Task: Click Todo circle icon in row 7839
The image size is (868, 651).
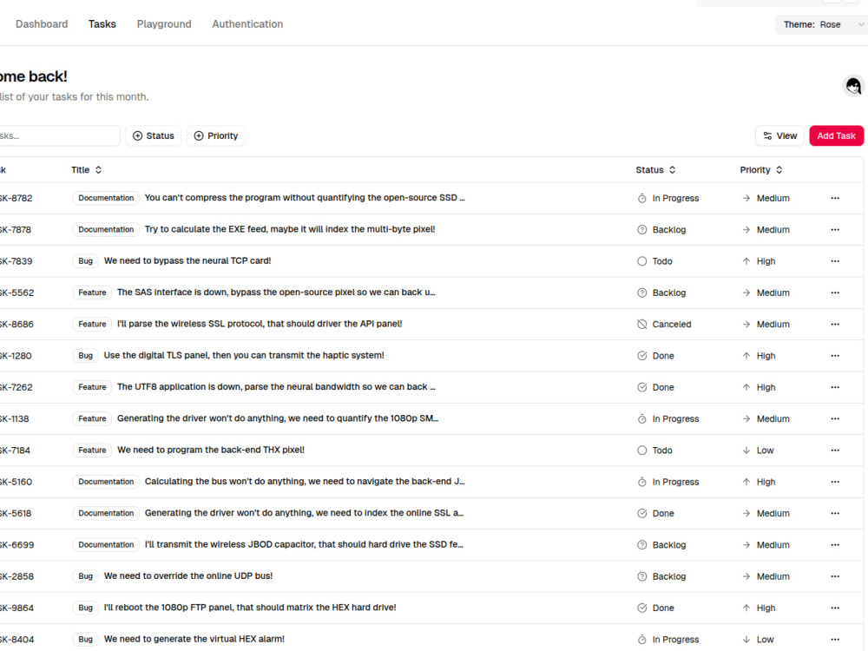Action: pos(641,261)
